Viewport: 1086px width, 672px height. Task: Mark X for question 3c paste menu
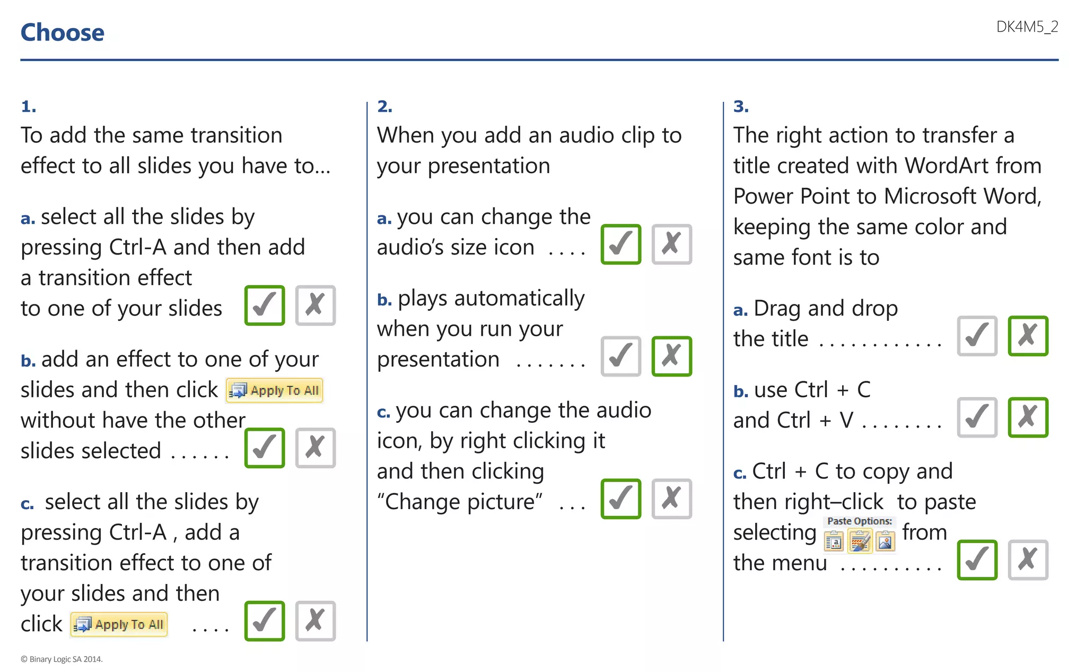[x=1028, y=560]
